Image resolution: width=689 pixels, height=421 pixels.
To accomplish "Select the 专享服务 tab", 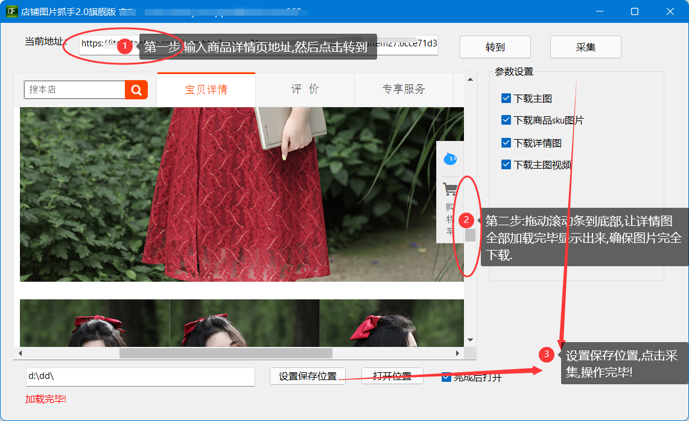I will 403,90.
